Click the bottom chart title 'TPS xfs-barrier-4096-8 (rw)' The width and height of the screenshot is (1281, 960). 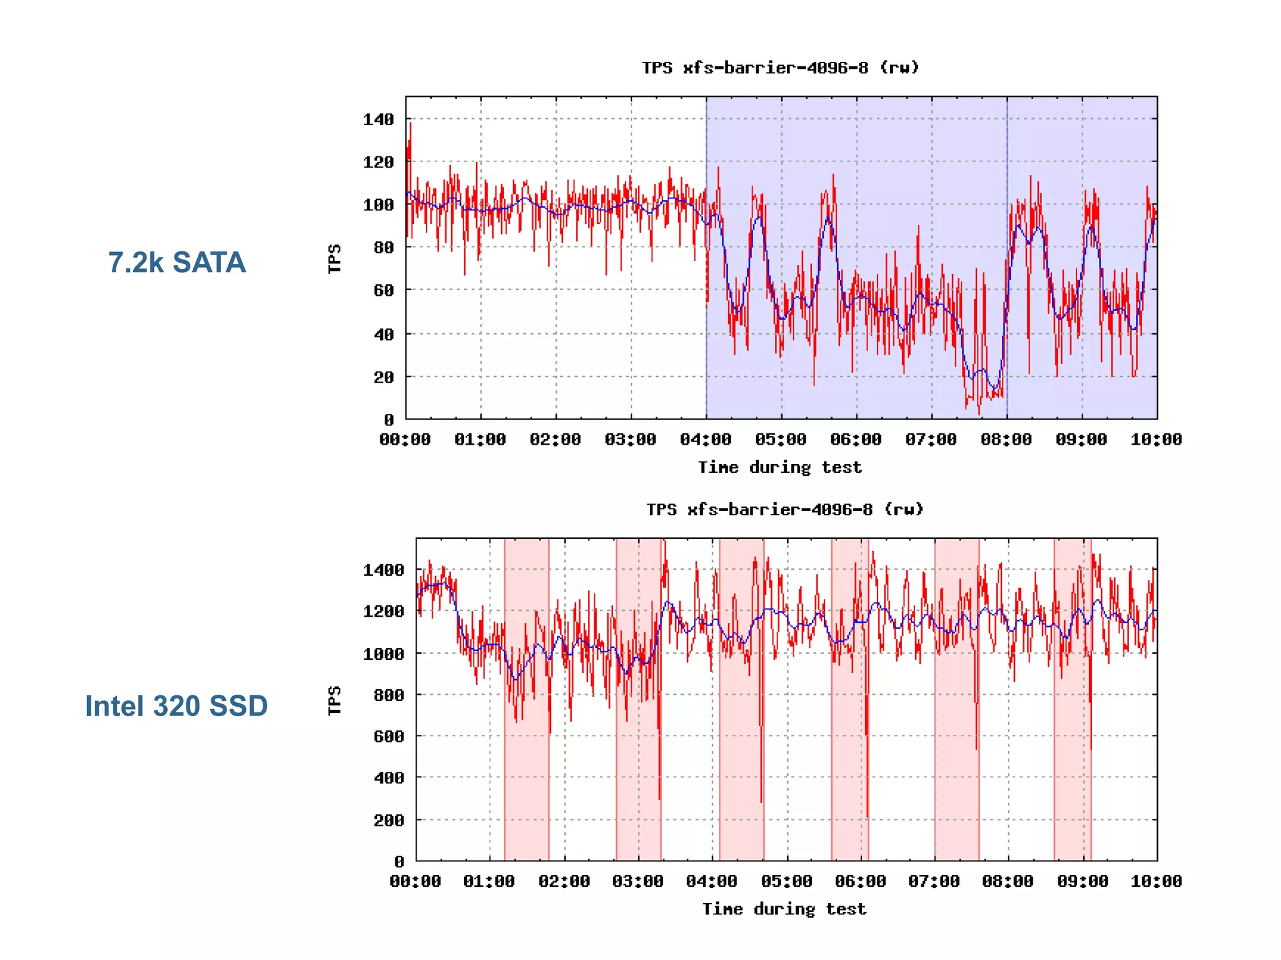785,509
